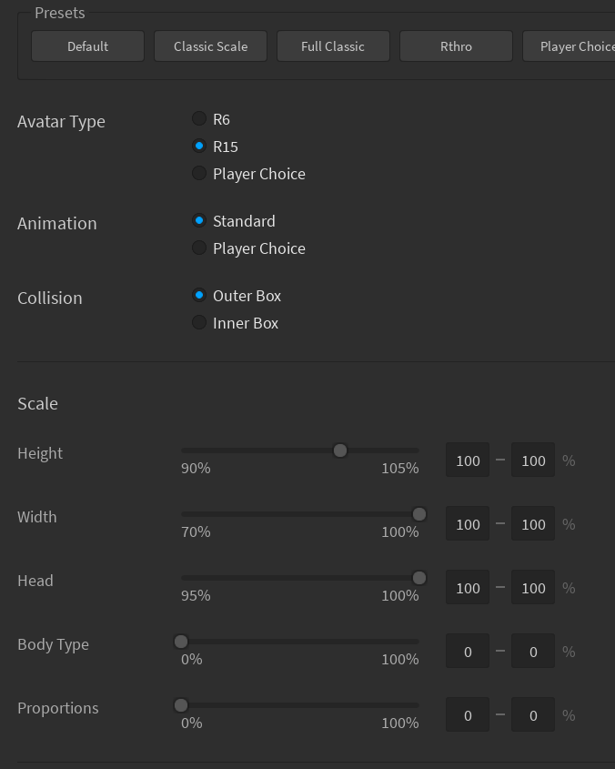Enable Outer Box collision
Viewport: 615px width, 769px height.
click(198, 295)
